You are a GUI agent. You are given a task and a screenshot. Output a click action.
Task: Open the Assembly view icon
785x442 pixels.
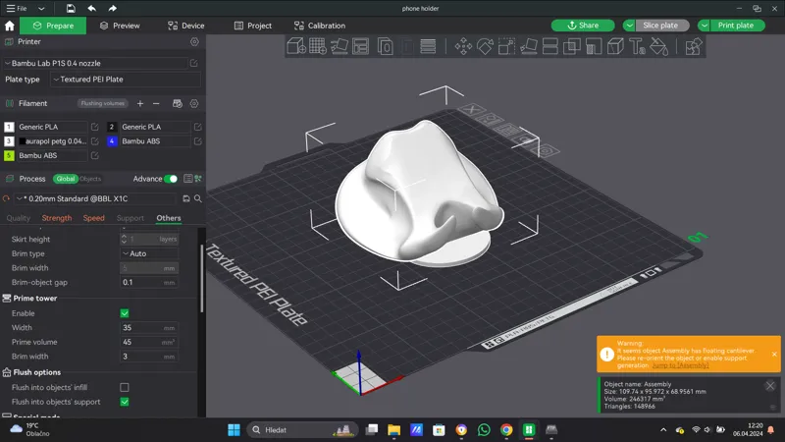tap(694, 46)
